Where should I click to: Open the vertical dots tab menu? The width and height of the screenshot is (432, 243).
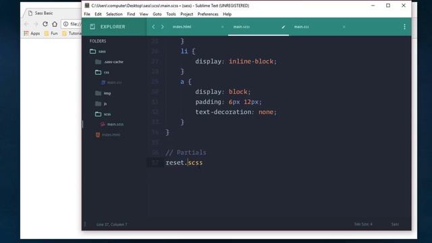(x=404, y=27)
